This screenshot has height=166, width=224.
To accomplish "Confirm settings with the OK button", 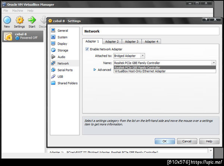I will tap(165, 141).
